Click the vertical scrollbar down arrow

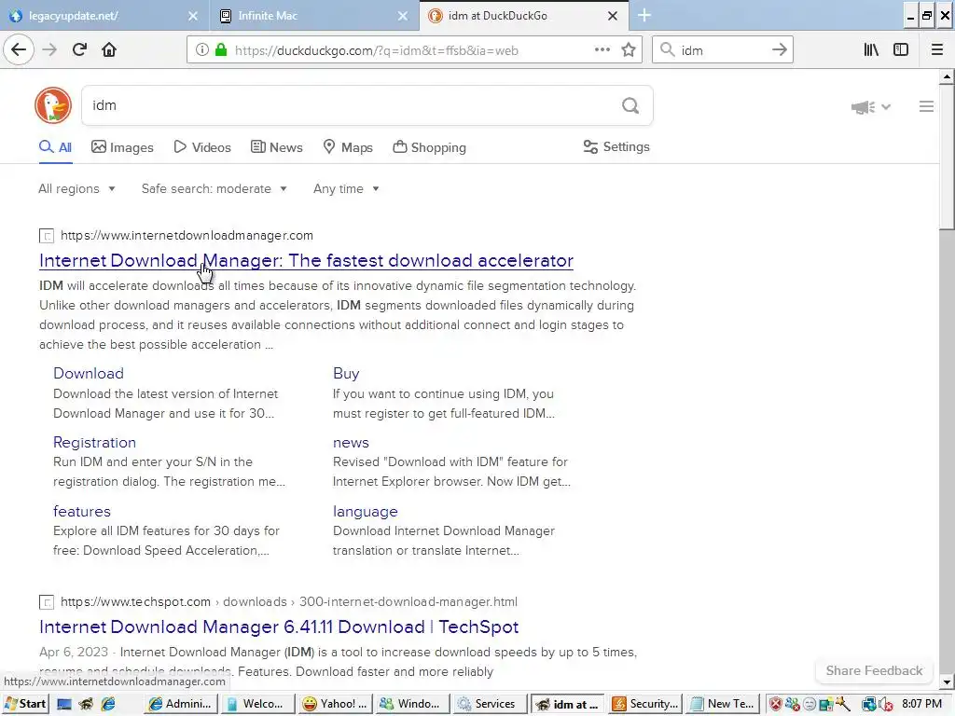click(947, 682)
